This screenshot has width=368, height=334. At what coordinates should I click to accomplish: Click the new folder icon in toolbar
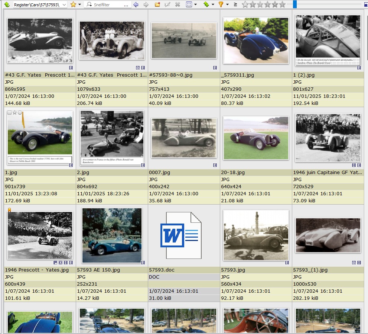[157, 4]
